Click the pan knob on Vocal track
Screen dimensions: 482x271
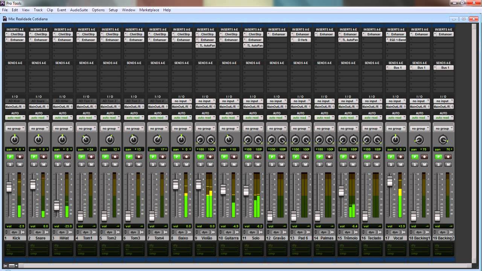click(395, 140)
